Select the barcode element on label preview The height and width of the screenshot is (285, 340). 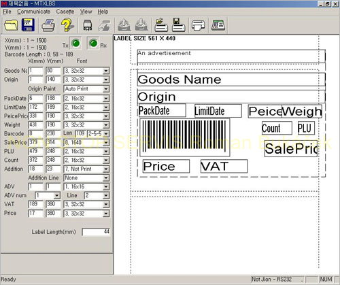(185, 137)
